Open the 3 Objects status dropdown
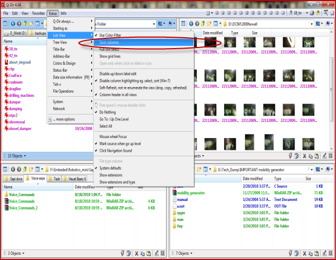Screen dimensions: 336x260 tap(16, 253)
